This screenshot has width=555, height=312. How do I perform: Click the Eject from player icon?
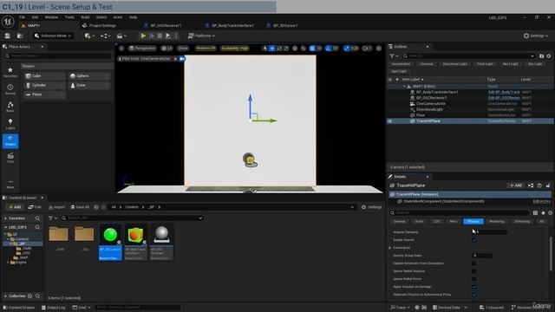pyautogui.click(x=167, y=36)
